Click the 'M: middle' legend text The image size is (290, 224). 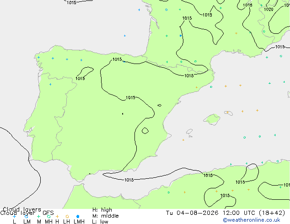click(x=105, y=216)
